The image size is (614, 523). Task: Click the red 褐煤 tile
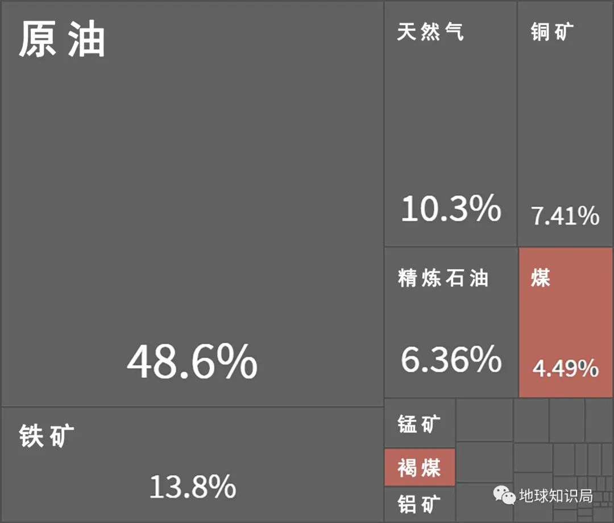(419, 468)
